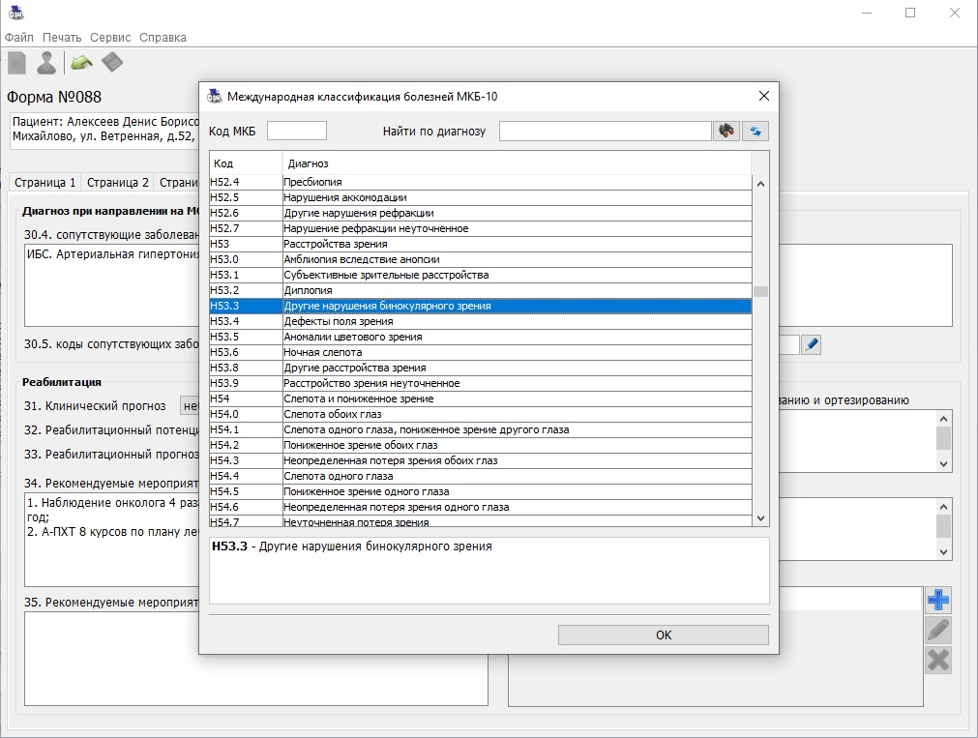
Task: Click the Найти по диагнозу search field
Action: click(x=605, y=132)
